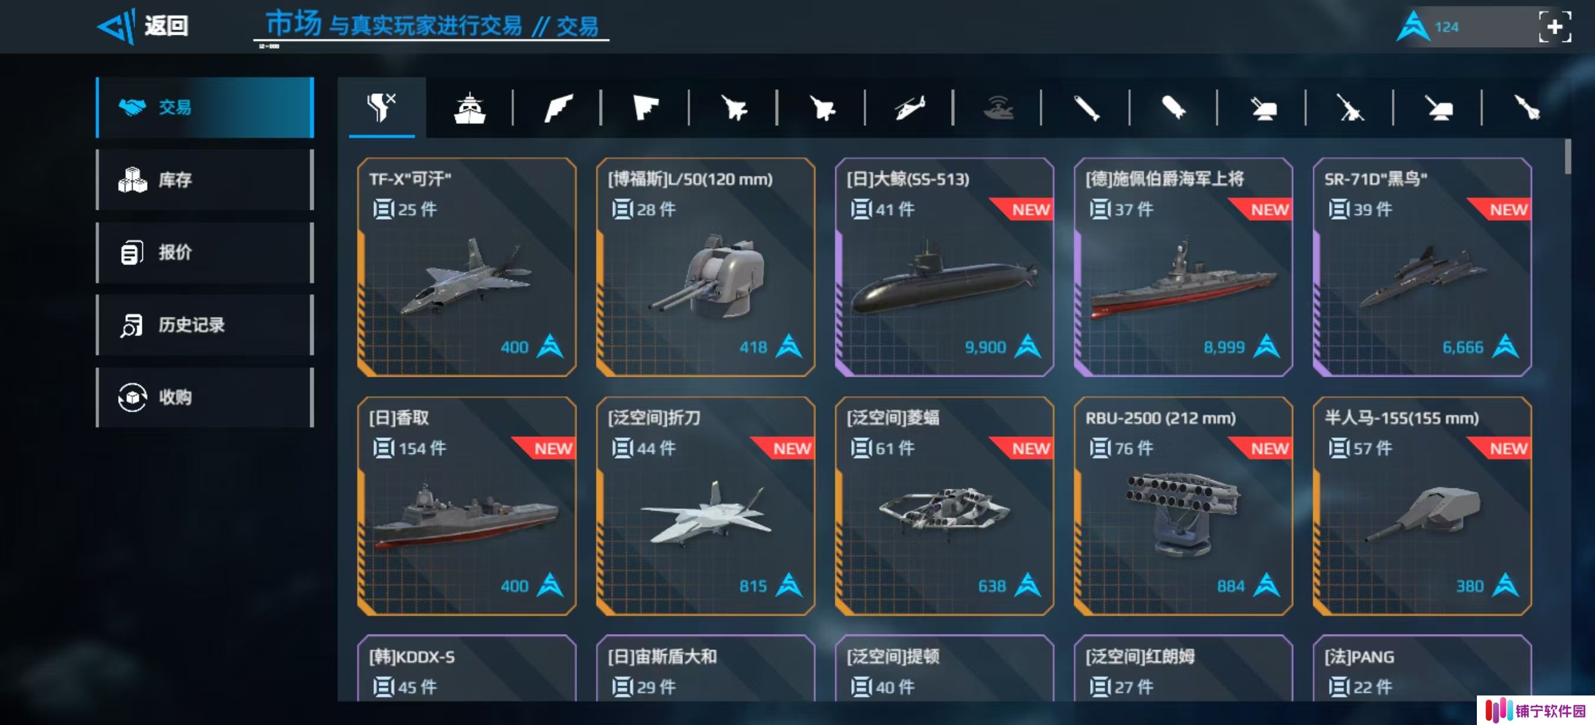Open the 库存 inventory tab
This screenshot has width=1595, height=725.
[205, 180]
